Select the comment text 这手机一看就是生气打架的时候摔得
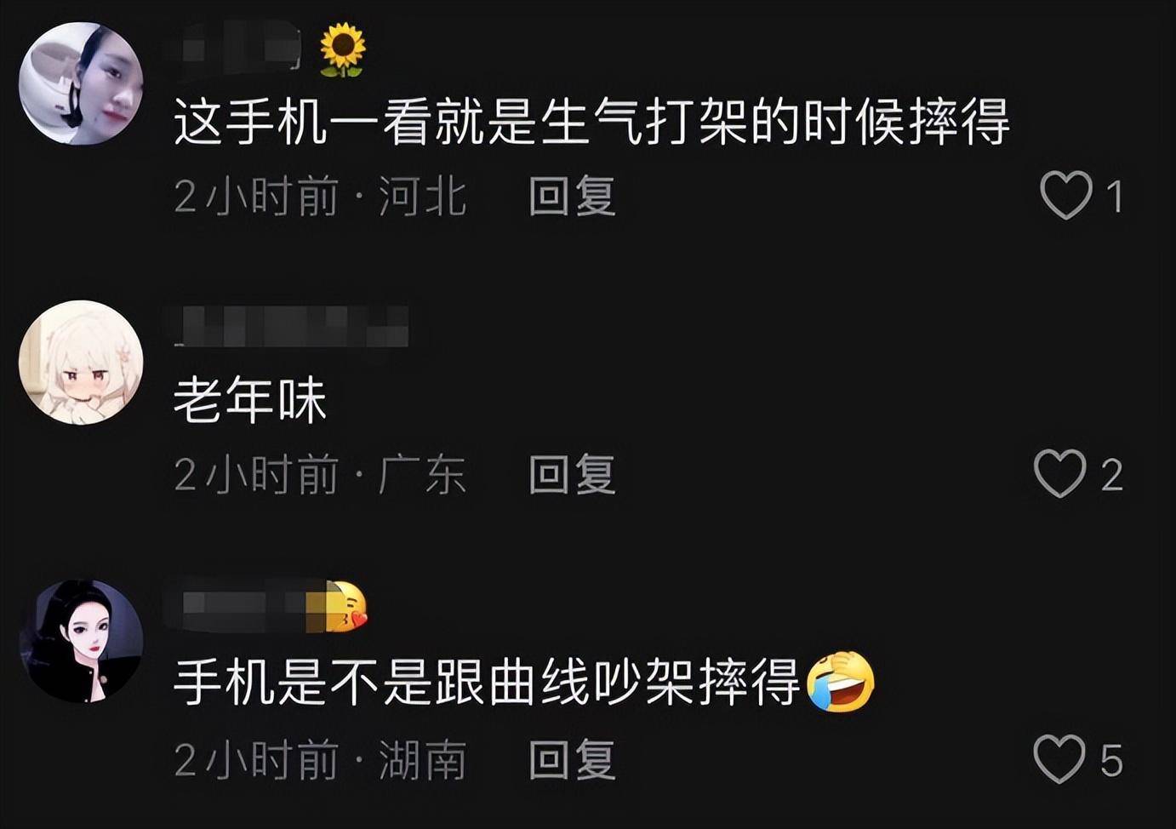 click(x=592, y=122)
